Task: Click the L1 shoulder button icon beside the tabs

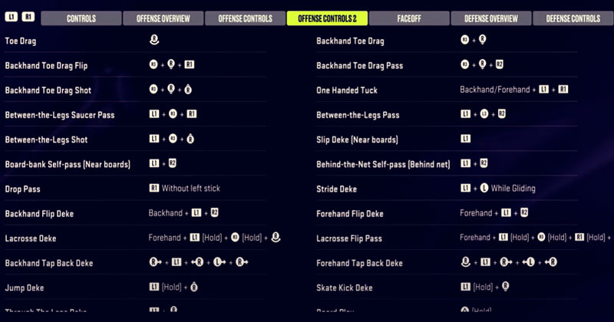Action: (x=12, y=17)
